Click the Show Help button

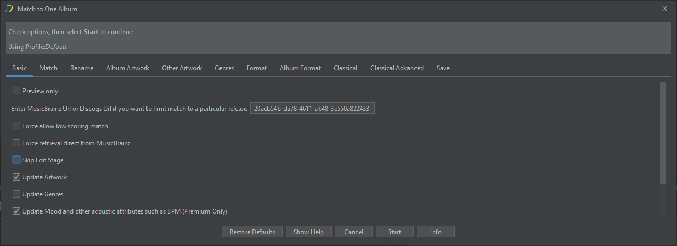click(309, 232)
